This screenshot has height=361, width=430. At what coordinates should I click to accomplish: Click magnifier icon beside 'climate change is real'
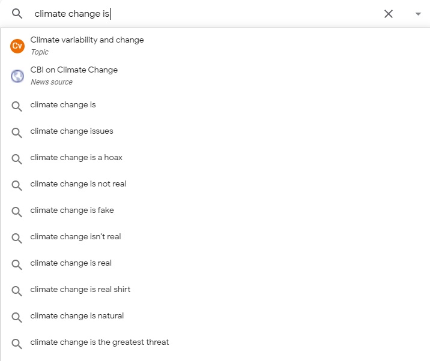[17, 264]
